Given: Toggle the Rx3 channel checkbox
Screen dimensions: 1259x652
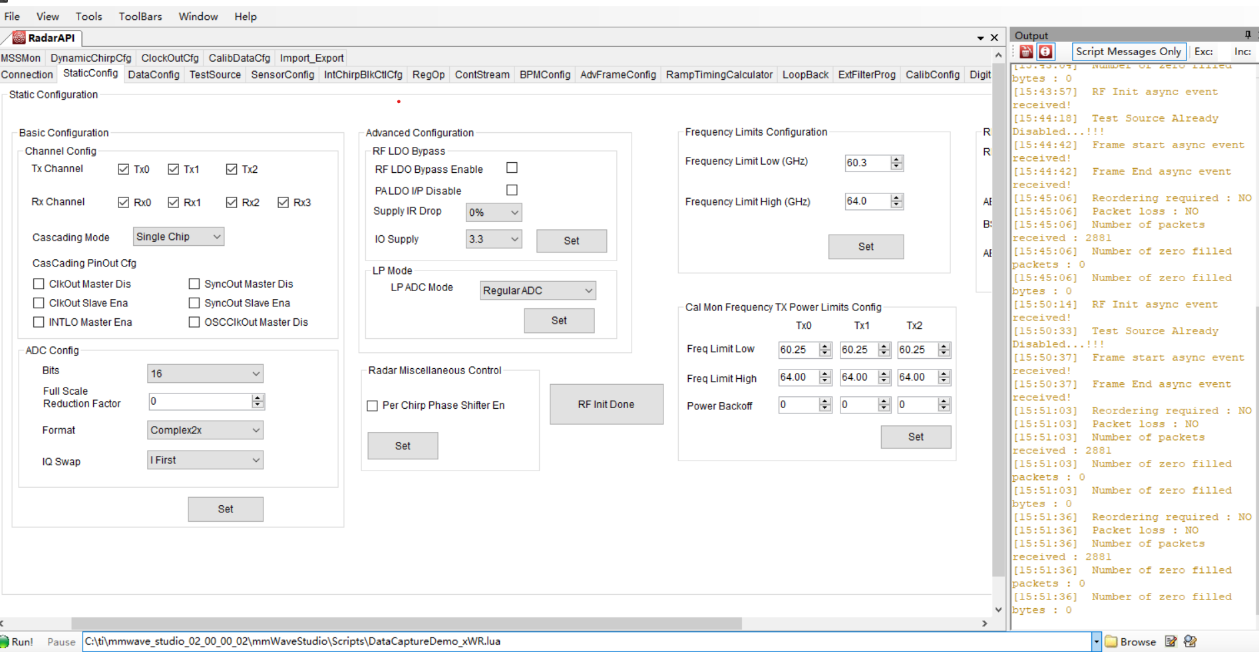Looking at the screenshot, I should click(283, 202).
